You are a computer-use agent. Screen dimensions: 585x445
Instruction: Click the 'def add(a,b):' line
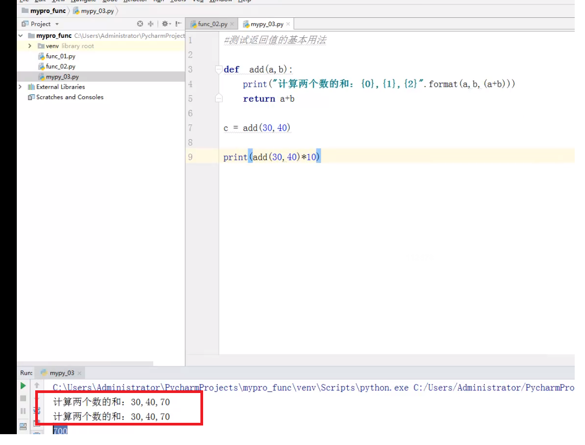click(258, 69)
